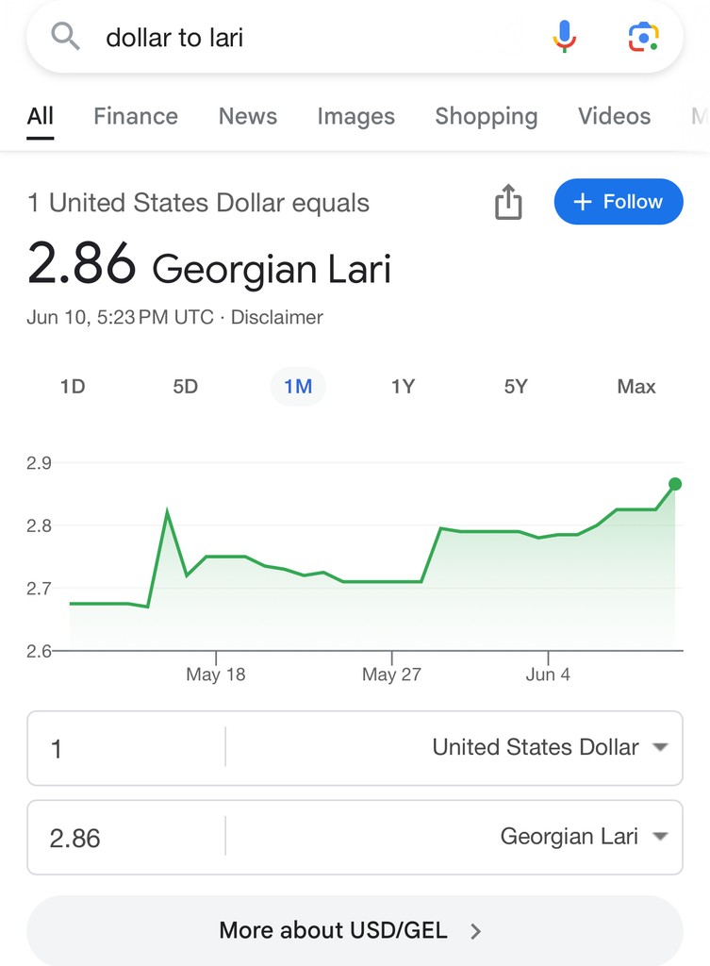Screen dimensions: 710x966
Task: Open the Images tab
Action: click(355, 116)
